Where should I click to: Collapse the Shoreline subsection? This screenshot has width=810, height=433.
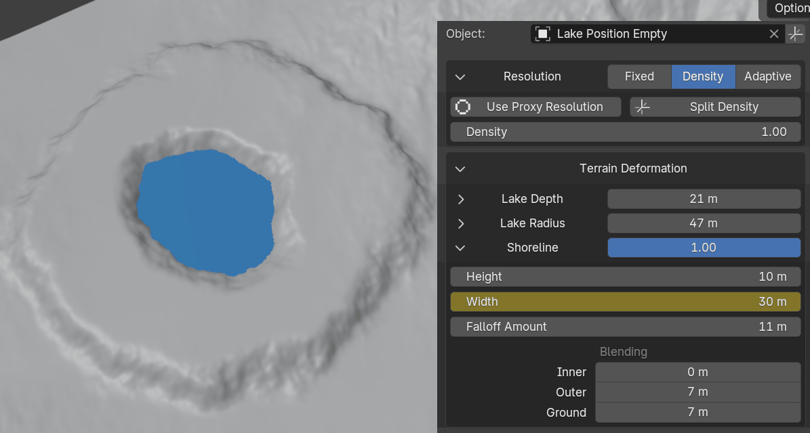tap(460, 248)
